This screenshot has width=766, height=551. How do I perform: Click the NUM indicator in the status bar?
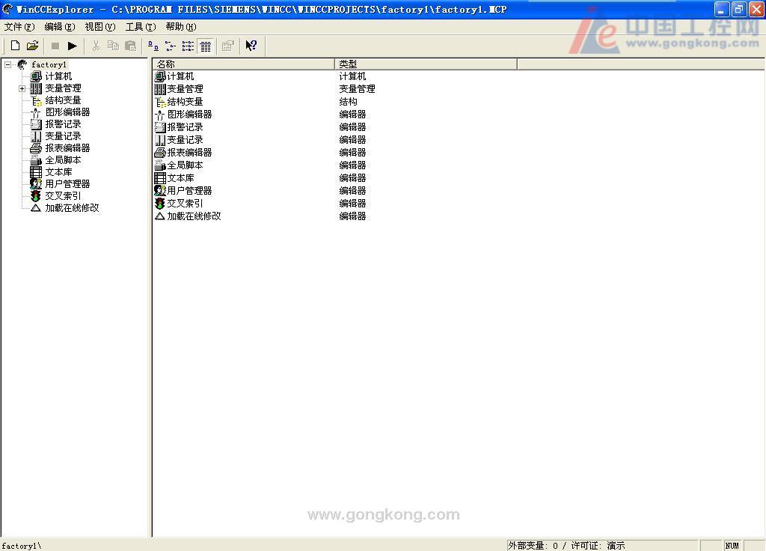732,546
